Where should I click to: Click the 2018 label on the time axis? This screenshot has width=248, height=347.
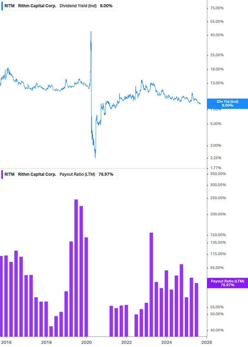46,343
